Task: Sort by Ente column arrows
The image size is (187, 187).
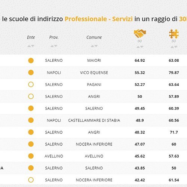Action: [31, 46]
